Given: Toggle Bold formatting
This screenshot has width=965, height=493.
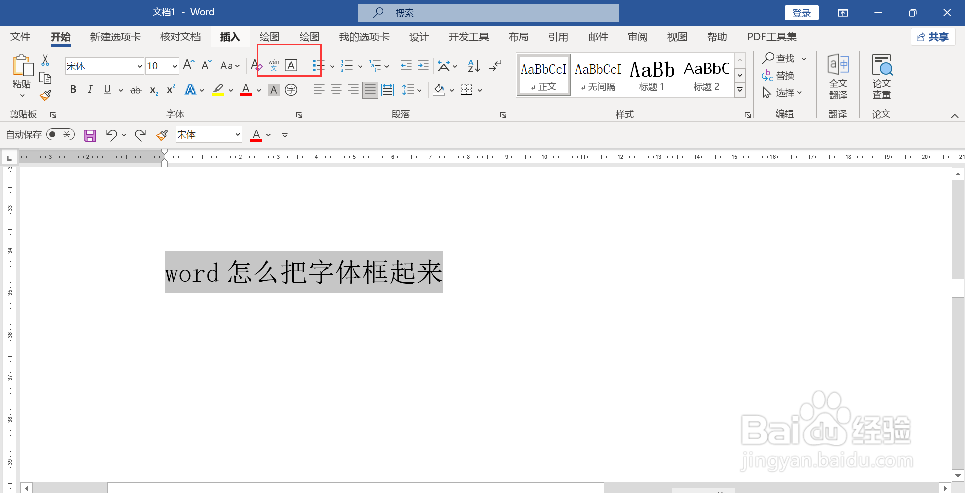Looking at the screenshot, I should [73, 90].
